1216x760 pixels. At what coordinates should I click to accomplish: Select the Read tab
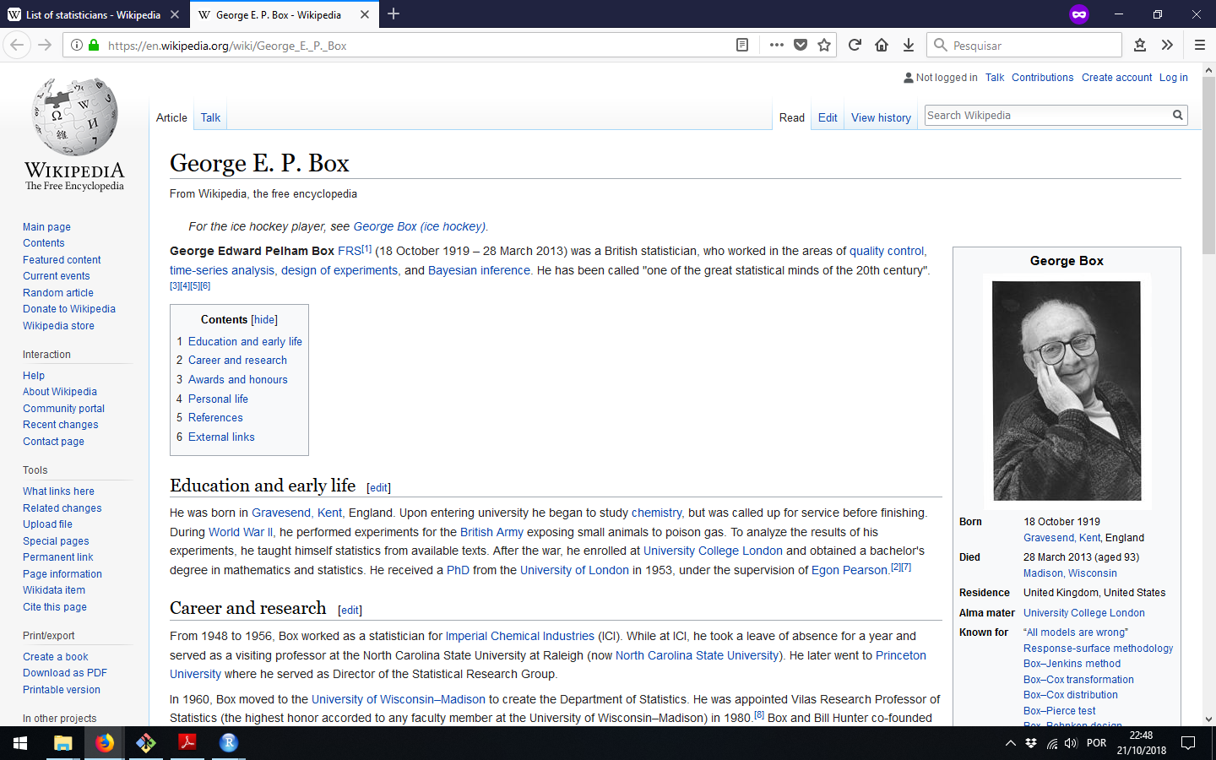792,117
